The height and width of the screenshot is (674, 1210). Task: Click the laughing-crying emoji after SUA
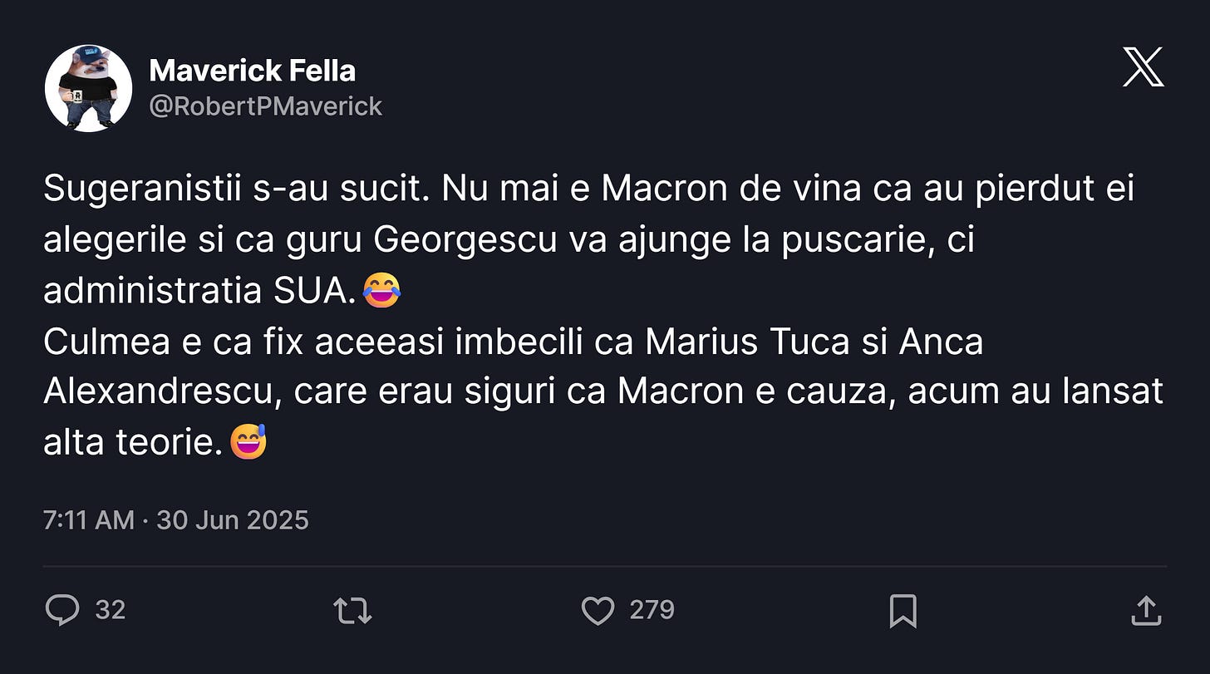coord(382,290)
